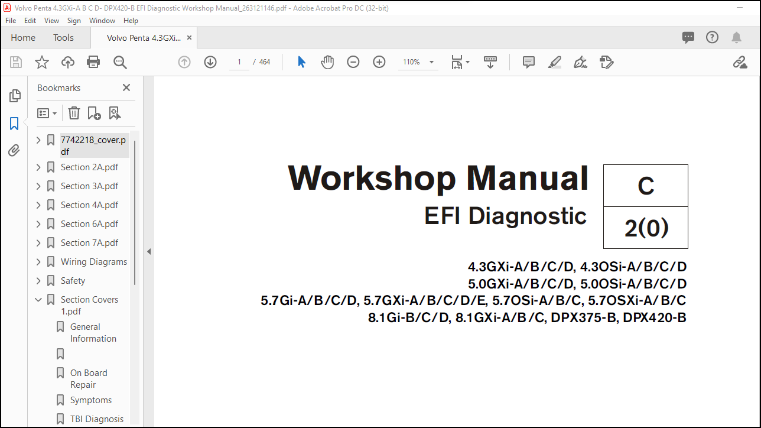The image size is (761, 428).
Task: Open the Attachments paperclip panel
Action: pyautogui.click(x=15, y=151)
